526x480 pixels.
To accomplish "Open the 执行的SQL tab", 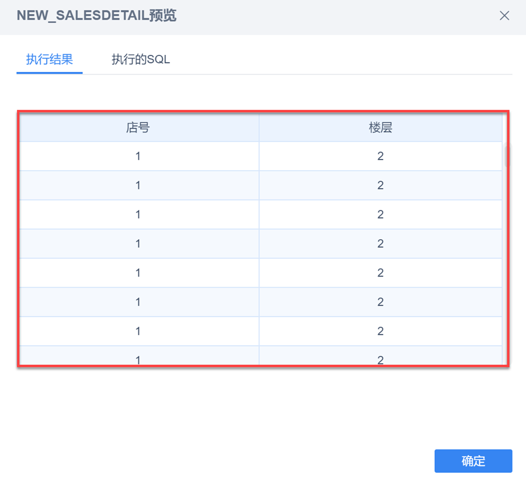I will coord(141,60).
